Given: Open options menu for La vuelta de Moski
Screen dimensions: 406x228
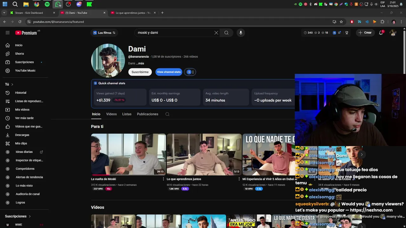Looking at the screenshot, I should pos(163,179).
